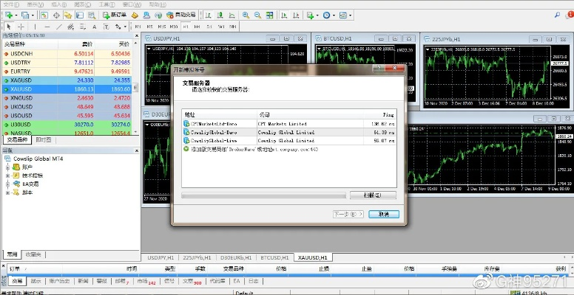The width and height of the screenshot is (574, 295).
Task: Select XAGUSD in the Market Watch list
Action: click(21, 80)
